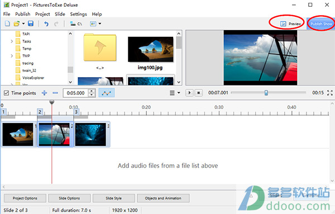
Task: Open the Settings menu
Action: click(78, 14)
